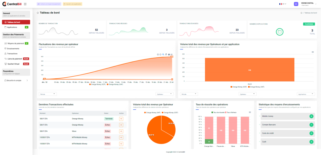Viewport: 321px width, 155px height.
Task: Toggle the Taux de réussite legend series
Action: click(218, 113)
